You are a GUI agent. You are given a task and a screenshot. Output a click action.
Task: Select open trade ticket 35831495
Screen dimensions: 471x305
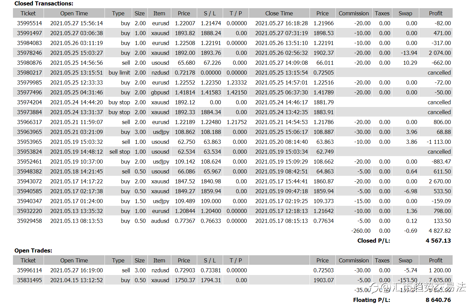click(x=30, y=280)
